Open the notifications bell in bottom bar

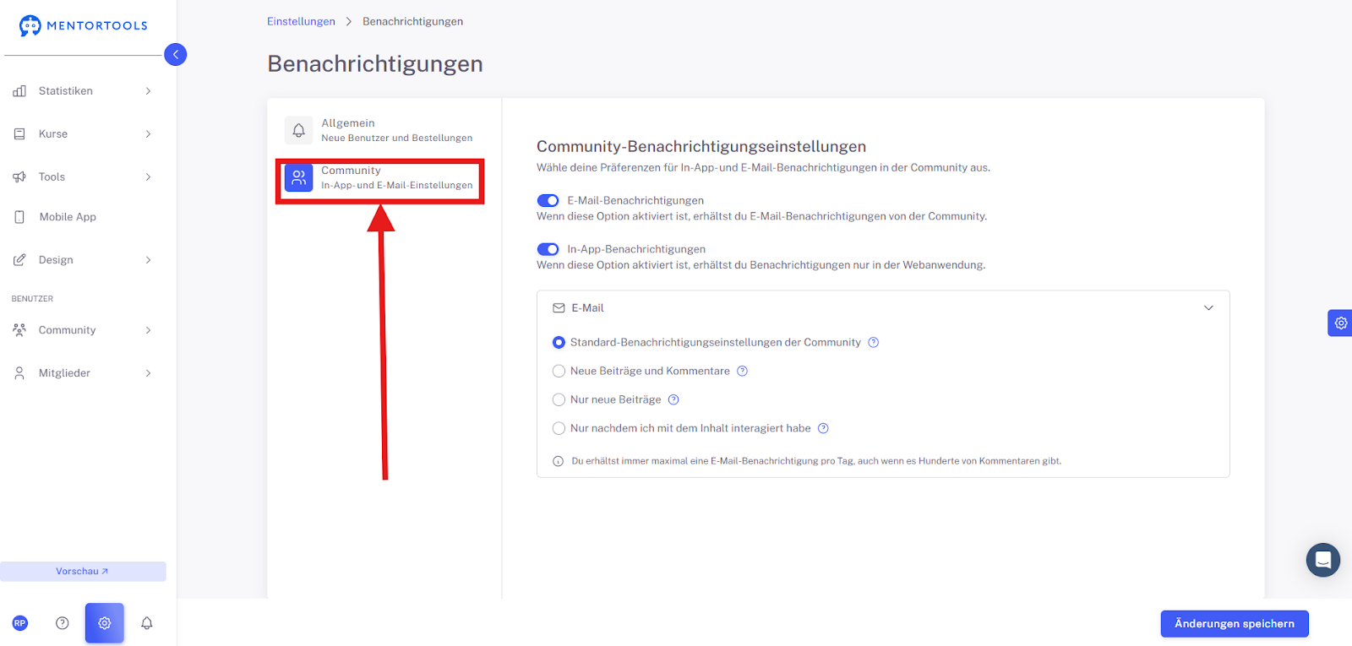pyautogui.click(x=147, y=623)
